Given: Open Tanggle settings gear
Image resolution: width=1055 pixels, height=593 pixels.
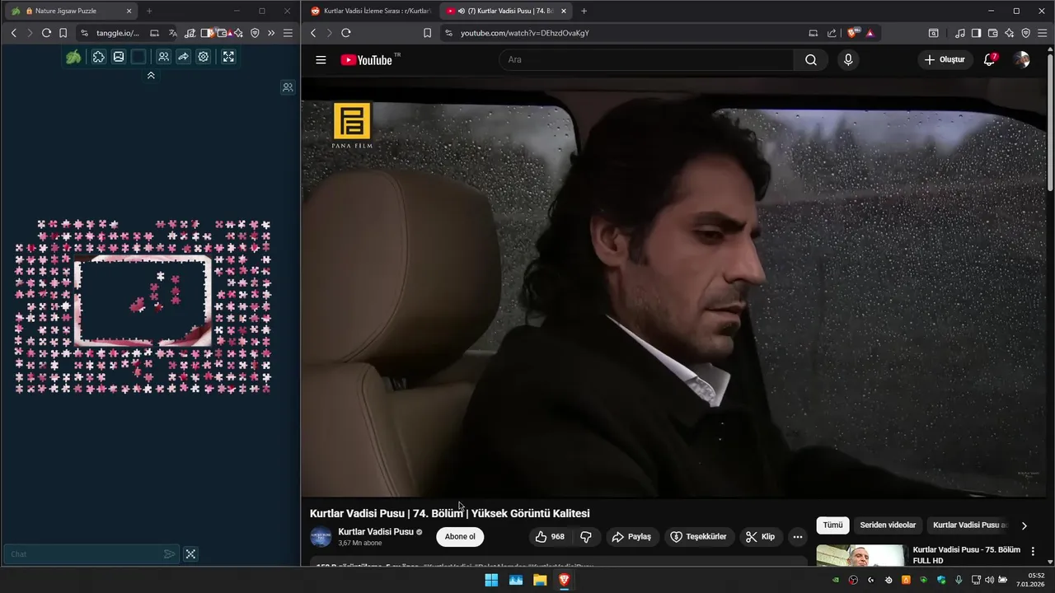Looking at the screenshot, I should (204, 57).
